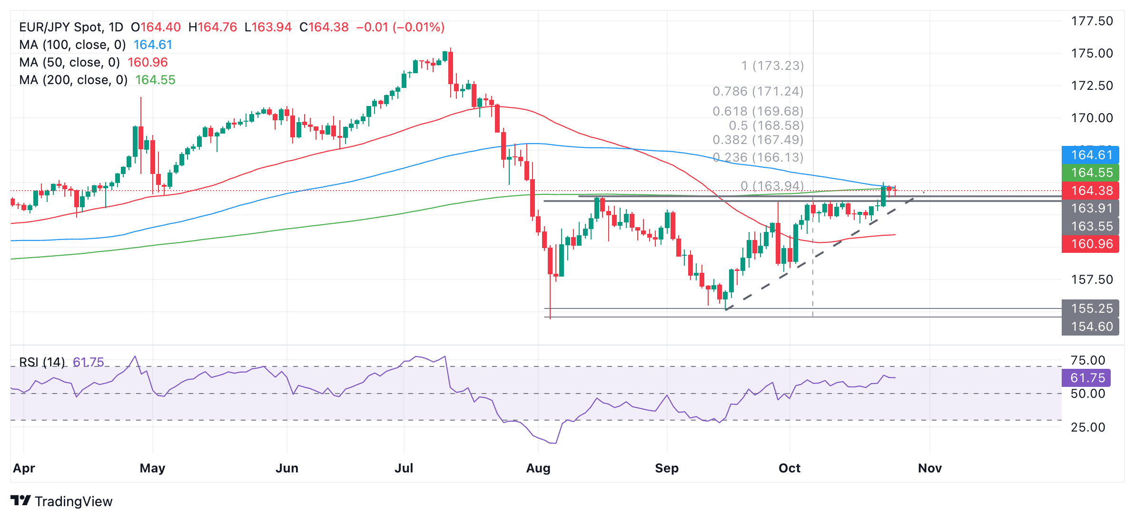Select the 1 (173.23) Fibonacci level label

(x=772, y=66)
